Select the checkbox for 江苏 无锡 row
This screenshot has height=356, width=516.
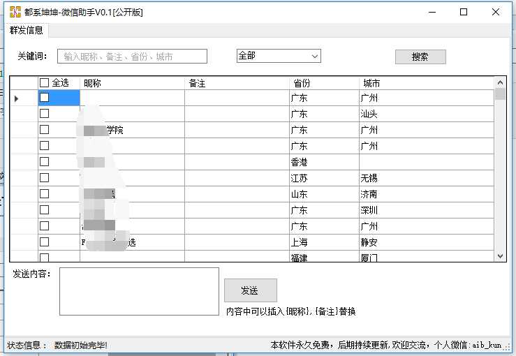[45, 178]
